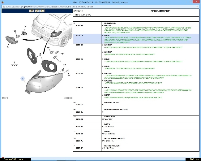201x161 pixels.
Task: Click the 'CLIP DE FIXATION' entry
Action: pyautogui.click(x=112, y=146)
